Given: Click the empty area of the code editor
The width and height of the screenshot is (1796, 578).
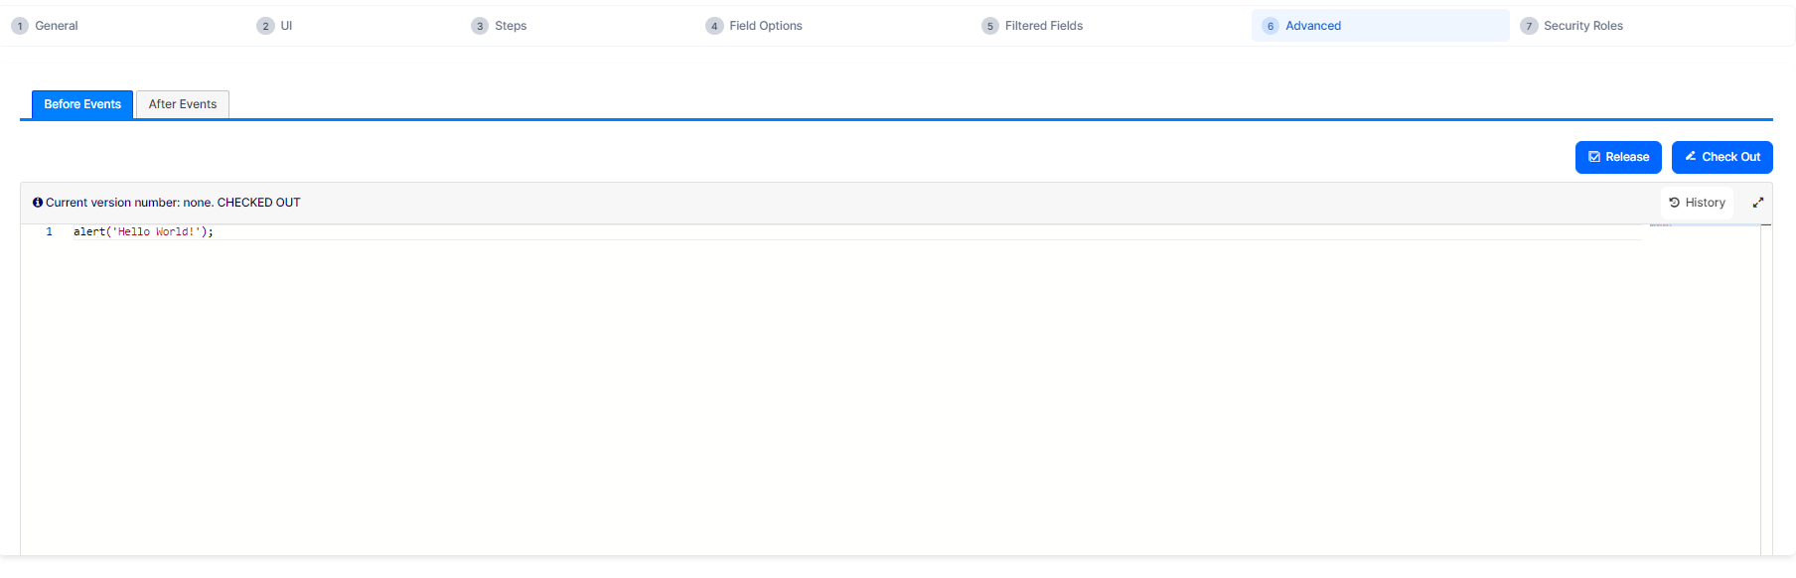Looking at the screenshot, I should click(x=795, y=397).
